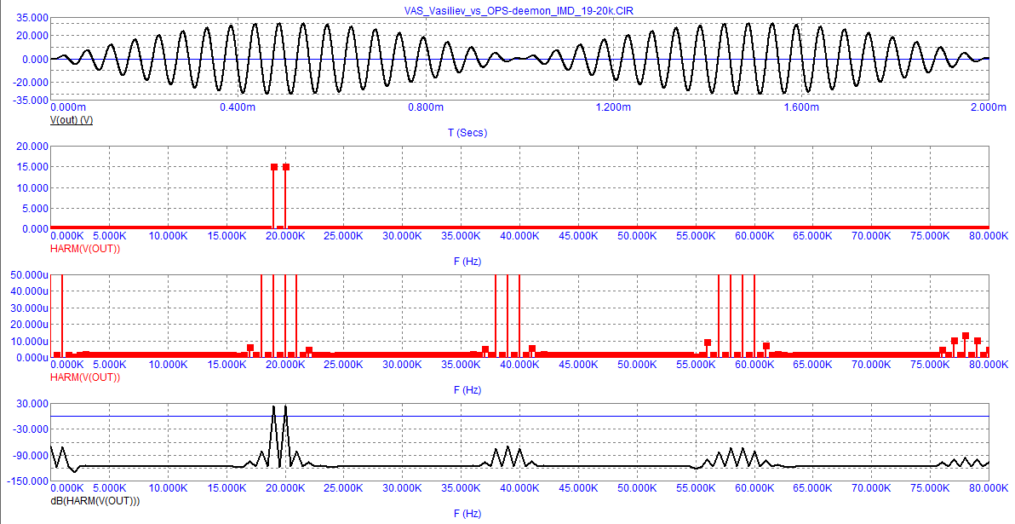The height and width of the screenshot is (524, 1015).
Task: Click the 1.600m time tick label
Action: coord(800,107)
